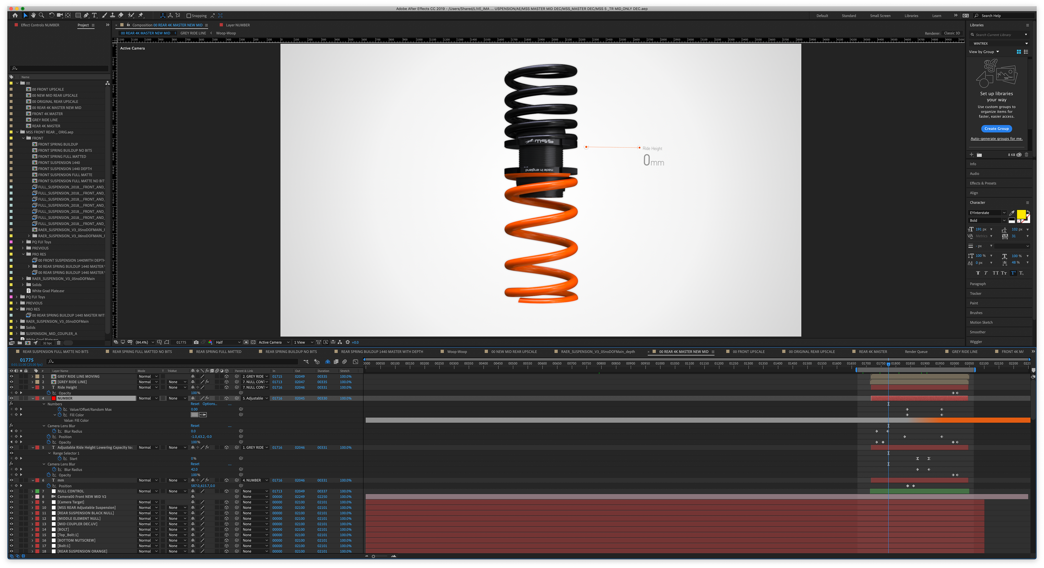The width and height of the screenshot is (1044, 568).
Task: Toggle visibility of the NUMBER layer
Action: 11,398
